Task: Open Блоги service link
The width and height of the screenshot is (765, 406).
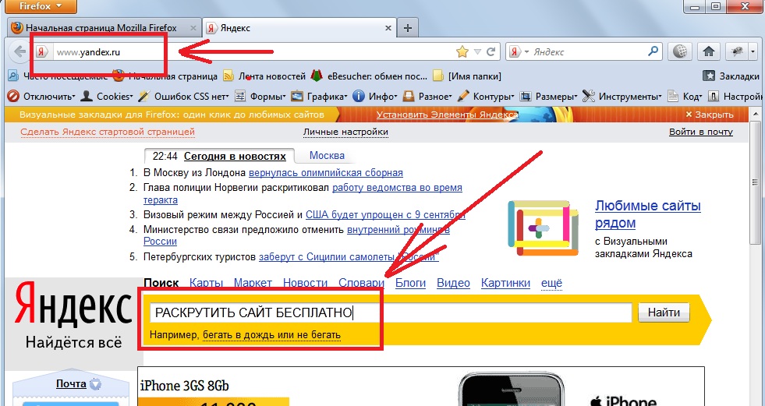Action: click(x=410, y=283)
